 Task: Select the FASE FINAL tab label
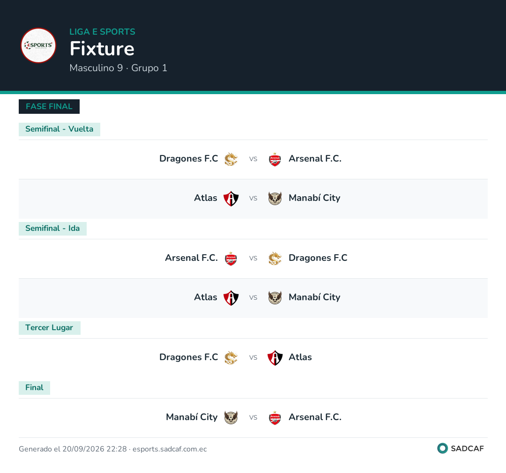[x=49, y=106]
